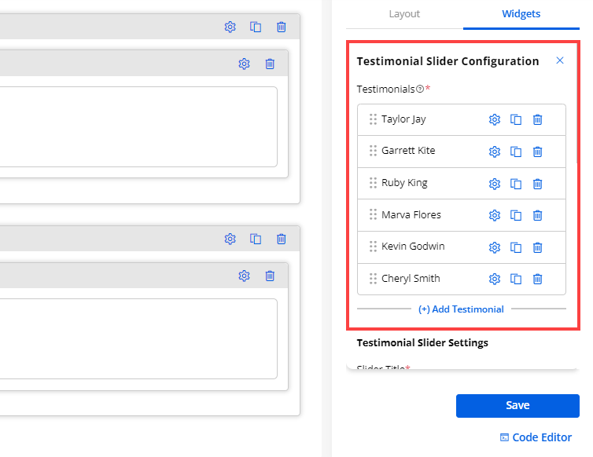
Task: Open settings for Marva Flores testimonial
Action: coord(495,215)
